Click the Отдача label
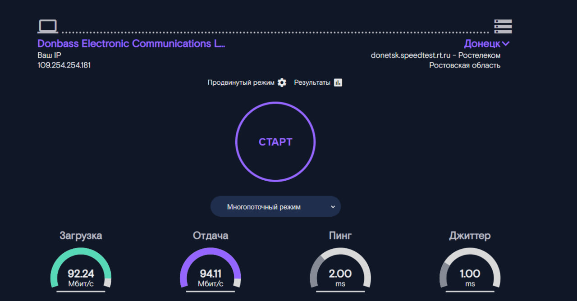Image resolution: width=577 pixels, height=301 pixels. tap(211, 236)
